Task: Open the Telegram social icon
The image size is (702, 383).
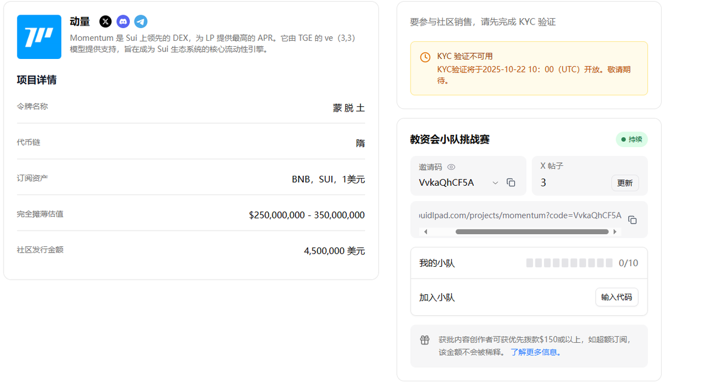Action: tap(140, 22)
